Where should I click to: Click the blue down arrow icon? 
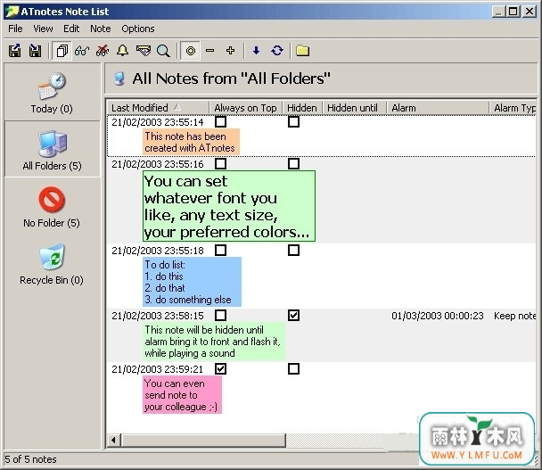tap(256, 51)
